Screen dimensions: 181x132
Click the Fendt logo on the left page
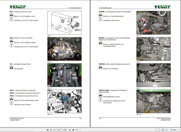[x=18, y=7]
